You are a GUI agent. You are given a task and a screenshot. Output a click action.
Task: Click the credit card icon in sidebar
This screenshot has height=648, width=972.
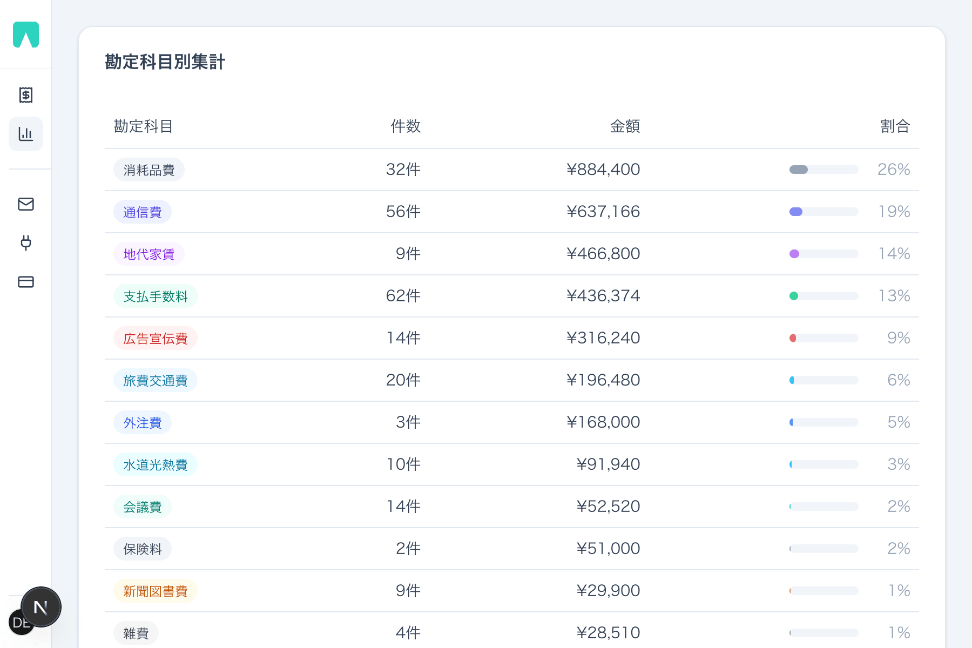click(25, 281)
